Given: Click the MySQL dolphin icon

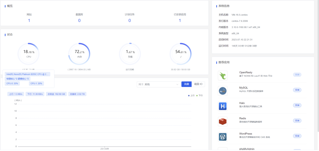Looking at the screenshot, I should [223, 91].
